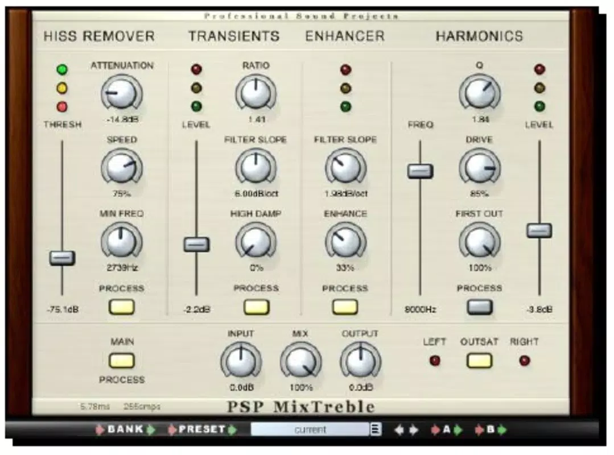Click the Transients Filter Slope knob
Image resolution: width=614 pixels, height=455 pixels.
(256, 167)
